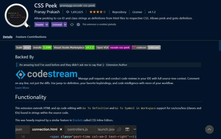Click the CSS Peek magnifier extension logo
Viewport: 221px width, 139px height.
[17, 16]
